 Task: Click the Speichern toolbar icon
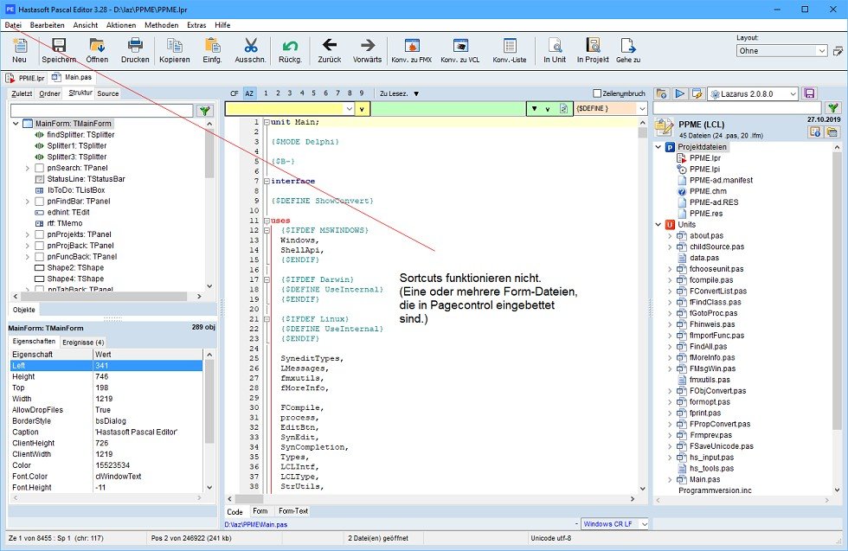tap(59, 46)
